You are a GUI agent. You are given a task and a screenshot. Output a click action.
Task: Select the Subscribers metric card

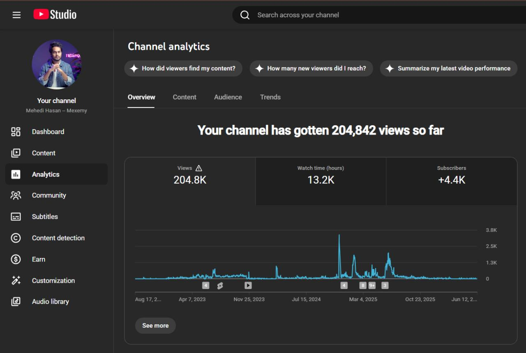[x=452, y=181]
